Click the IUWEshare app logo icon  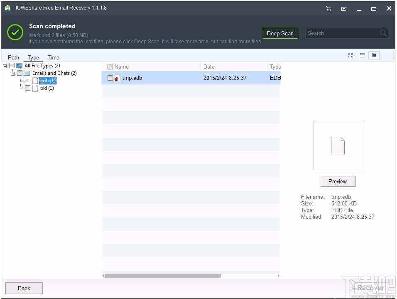point(7,8)
